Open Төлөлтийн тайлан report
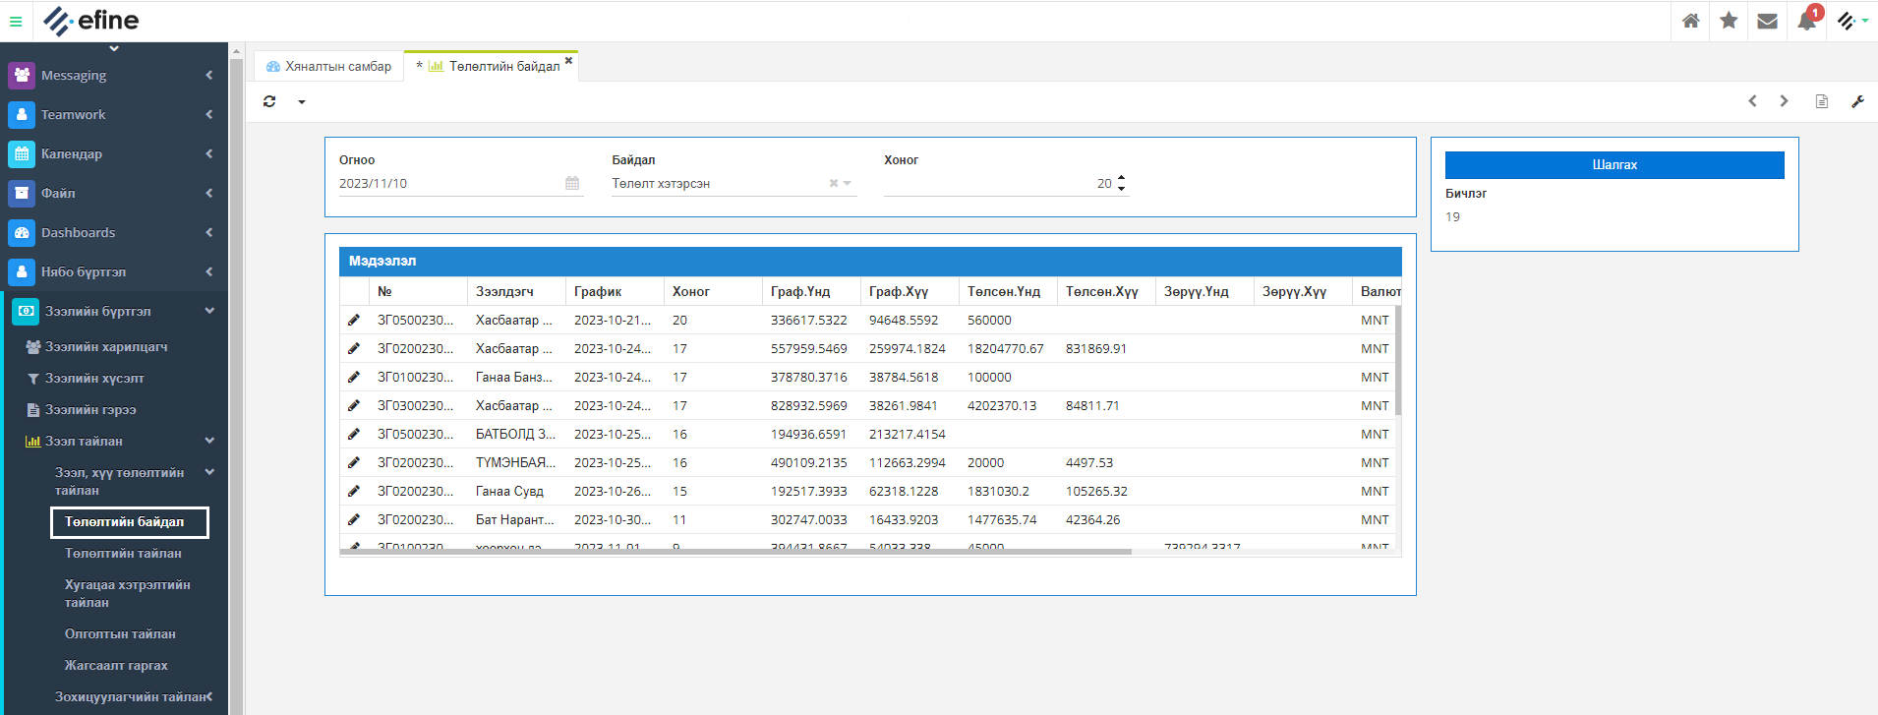Screen dimensions: 1878x715 click(x=123, y=553)
